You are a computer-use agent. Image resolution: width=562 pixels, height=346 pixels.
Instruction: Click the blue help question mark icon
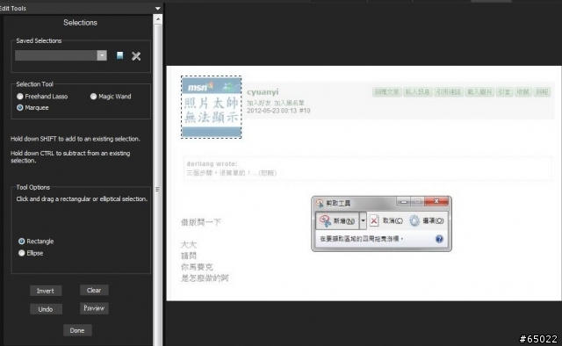(439, 239)
